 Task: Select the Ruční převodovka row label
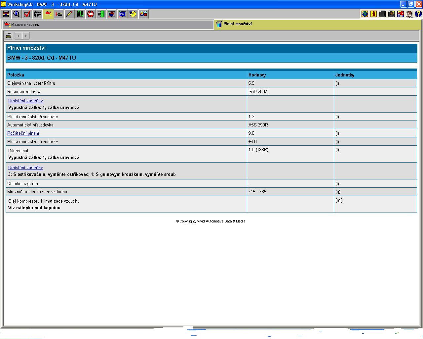tap(24, 91)
